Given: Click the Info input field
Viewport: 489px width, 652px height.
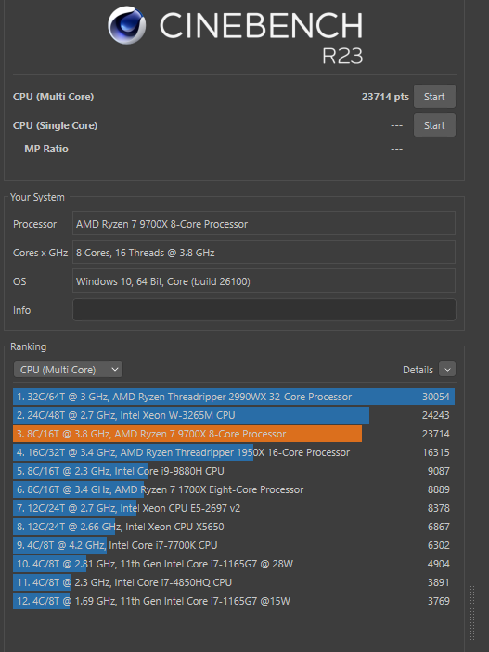Looking at the screenshot, I should pos(264,310).
